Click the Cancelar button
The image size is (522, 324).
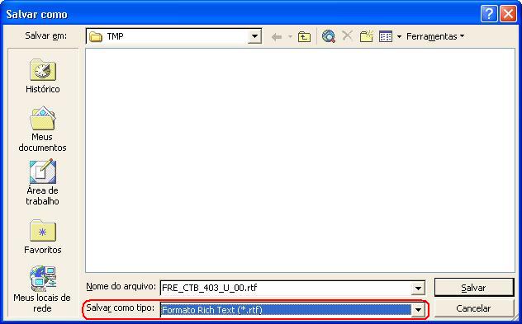[474, 308]
